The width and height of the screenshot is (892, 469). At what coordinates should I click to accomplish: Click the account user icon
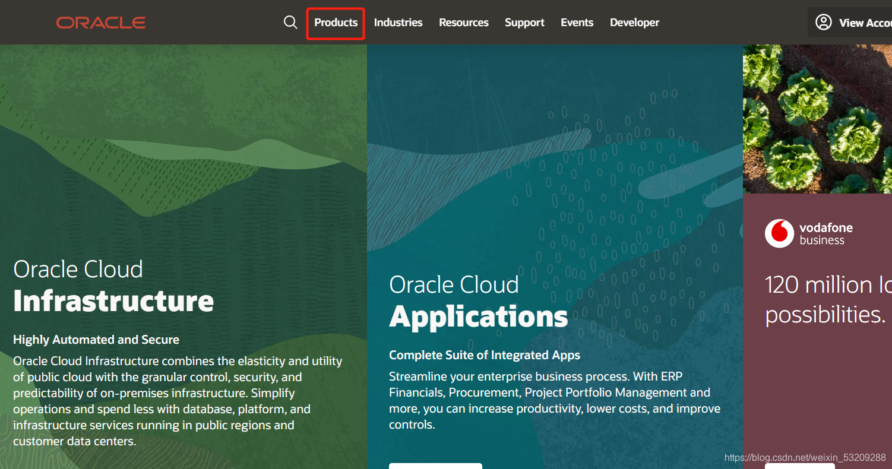point(824,23)
